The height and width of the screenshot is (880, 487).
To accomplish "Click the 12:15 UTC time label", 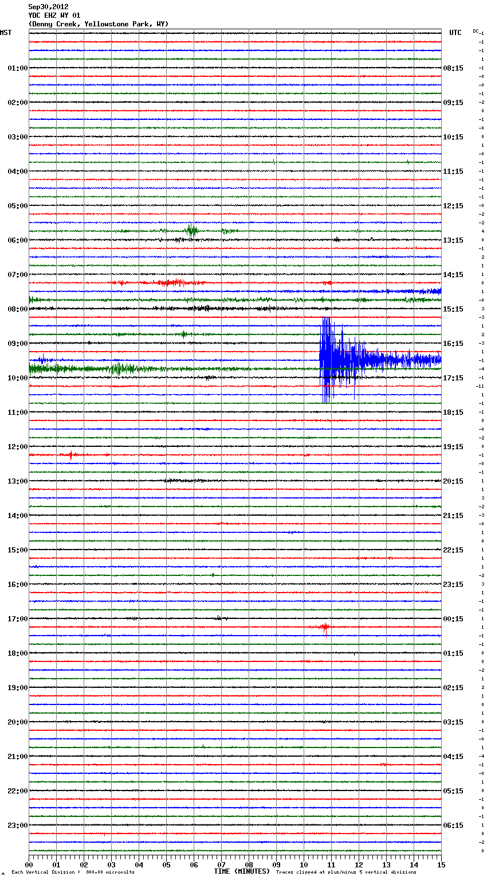I will 453,206.
